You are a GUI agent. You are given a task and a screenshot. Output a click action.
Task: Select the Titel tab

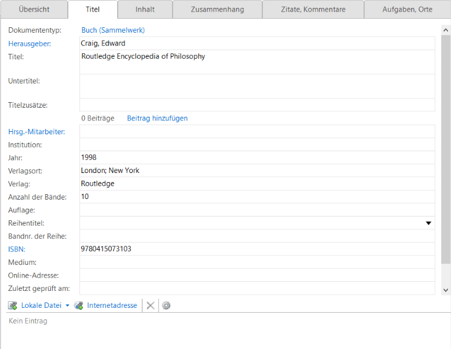pyautogui.click(x=93, y=10)
